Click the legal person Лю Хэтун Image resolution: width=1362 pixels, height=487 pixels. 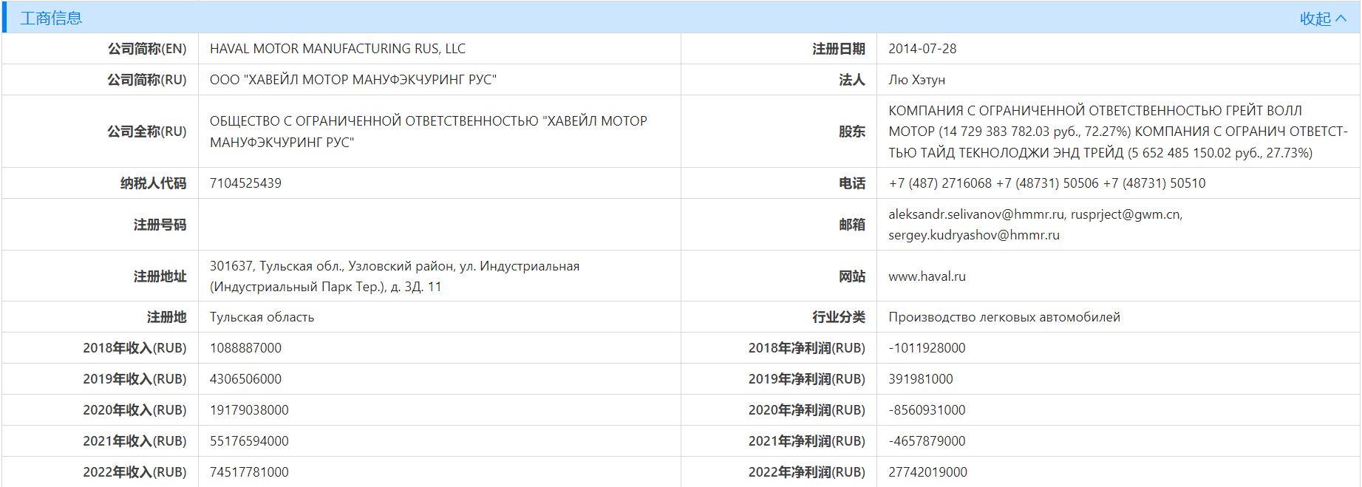[917, 80]
